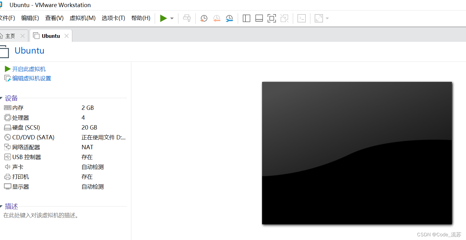The width and height of the screenshot is (466, 240).
Task: Click the 2 GB memory value
Action: (x=88, y=108)
